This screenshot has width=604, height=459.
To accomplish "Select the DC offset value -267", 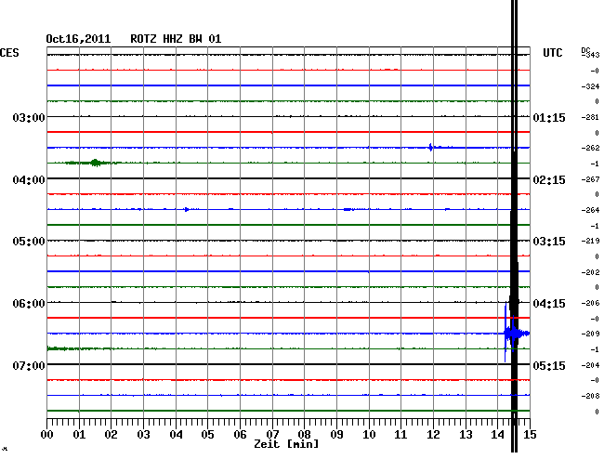I will point(590,179).
